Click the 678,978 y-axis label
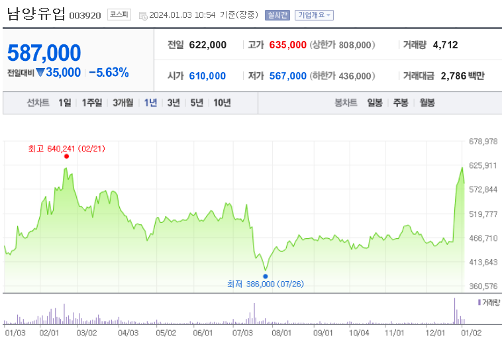The height and width of the screenshot is (344, 502). tap(483, 142)
